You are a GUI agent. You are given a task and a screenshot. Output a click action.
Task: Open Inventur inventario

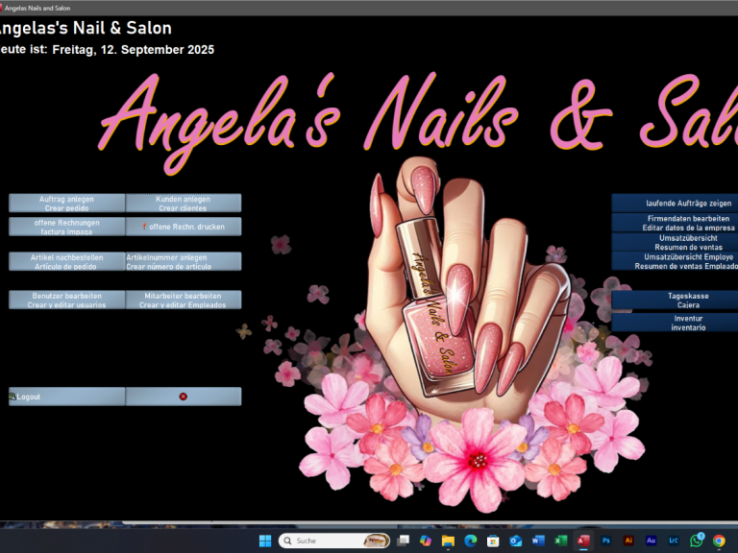676,323
